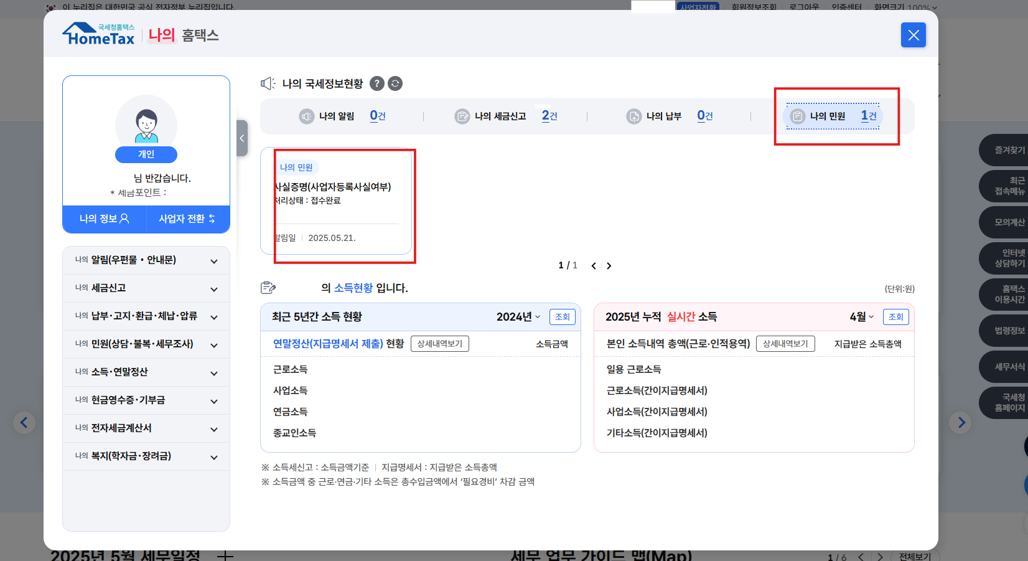Click the 나의 민원 clipboard icon
1028x561 pixels.
point(797,116)
